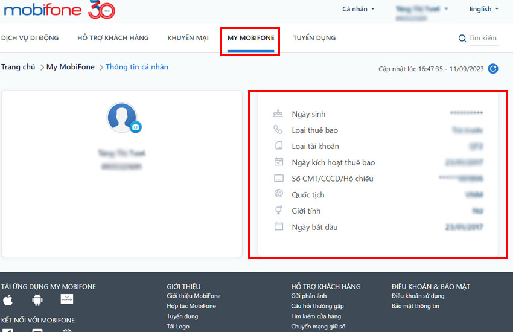Screen dimensions: 513x332
Task: Click KẾT NỐI VỚI MOBIFONE heading
Action: (x=38, y=320)
